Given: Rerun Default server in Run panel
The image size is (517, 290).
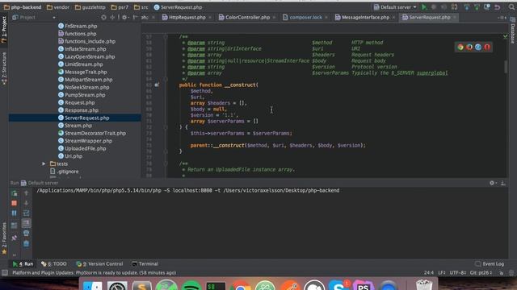Looking at the screenshot, I should point(15,193).
